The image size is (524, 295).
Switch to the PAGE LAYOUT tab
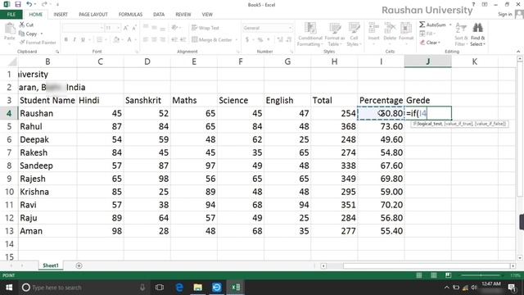(x=93, y=15)
